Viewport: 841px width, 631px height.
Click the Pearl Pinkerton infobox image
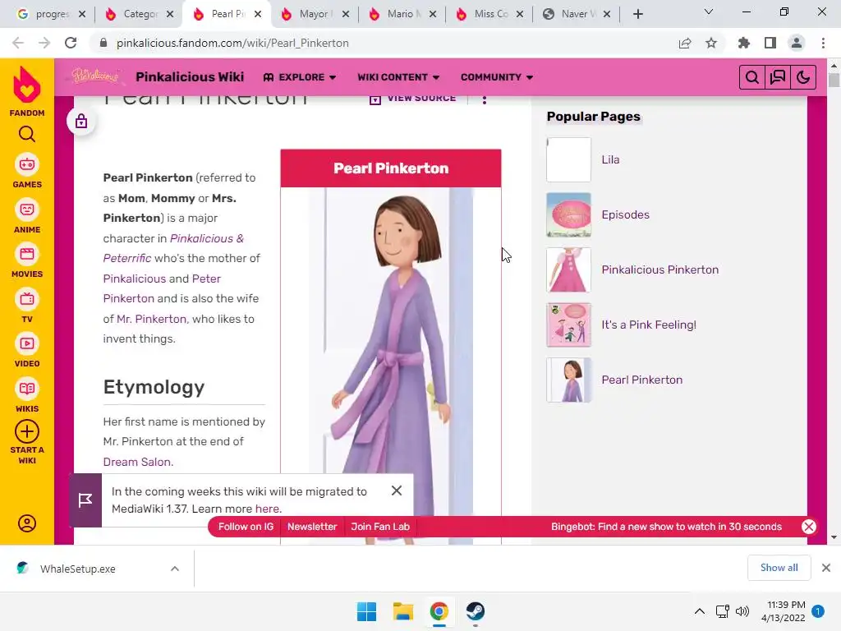click(391, 366)
